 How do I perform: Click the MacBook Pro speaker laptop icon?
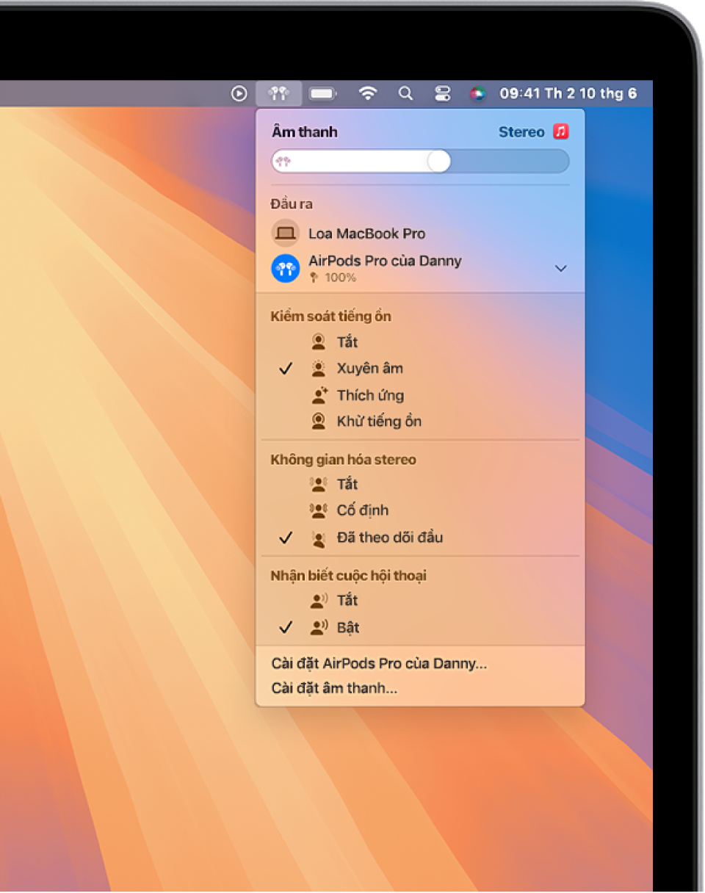pyautogui.click(x=286, y=234)
